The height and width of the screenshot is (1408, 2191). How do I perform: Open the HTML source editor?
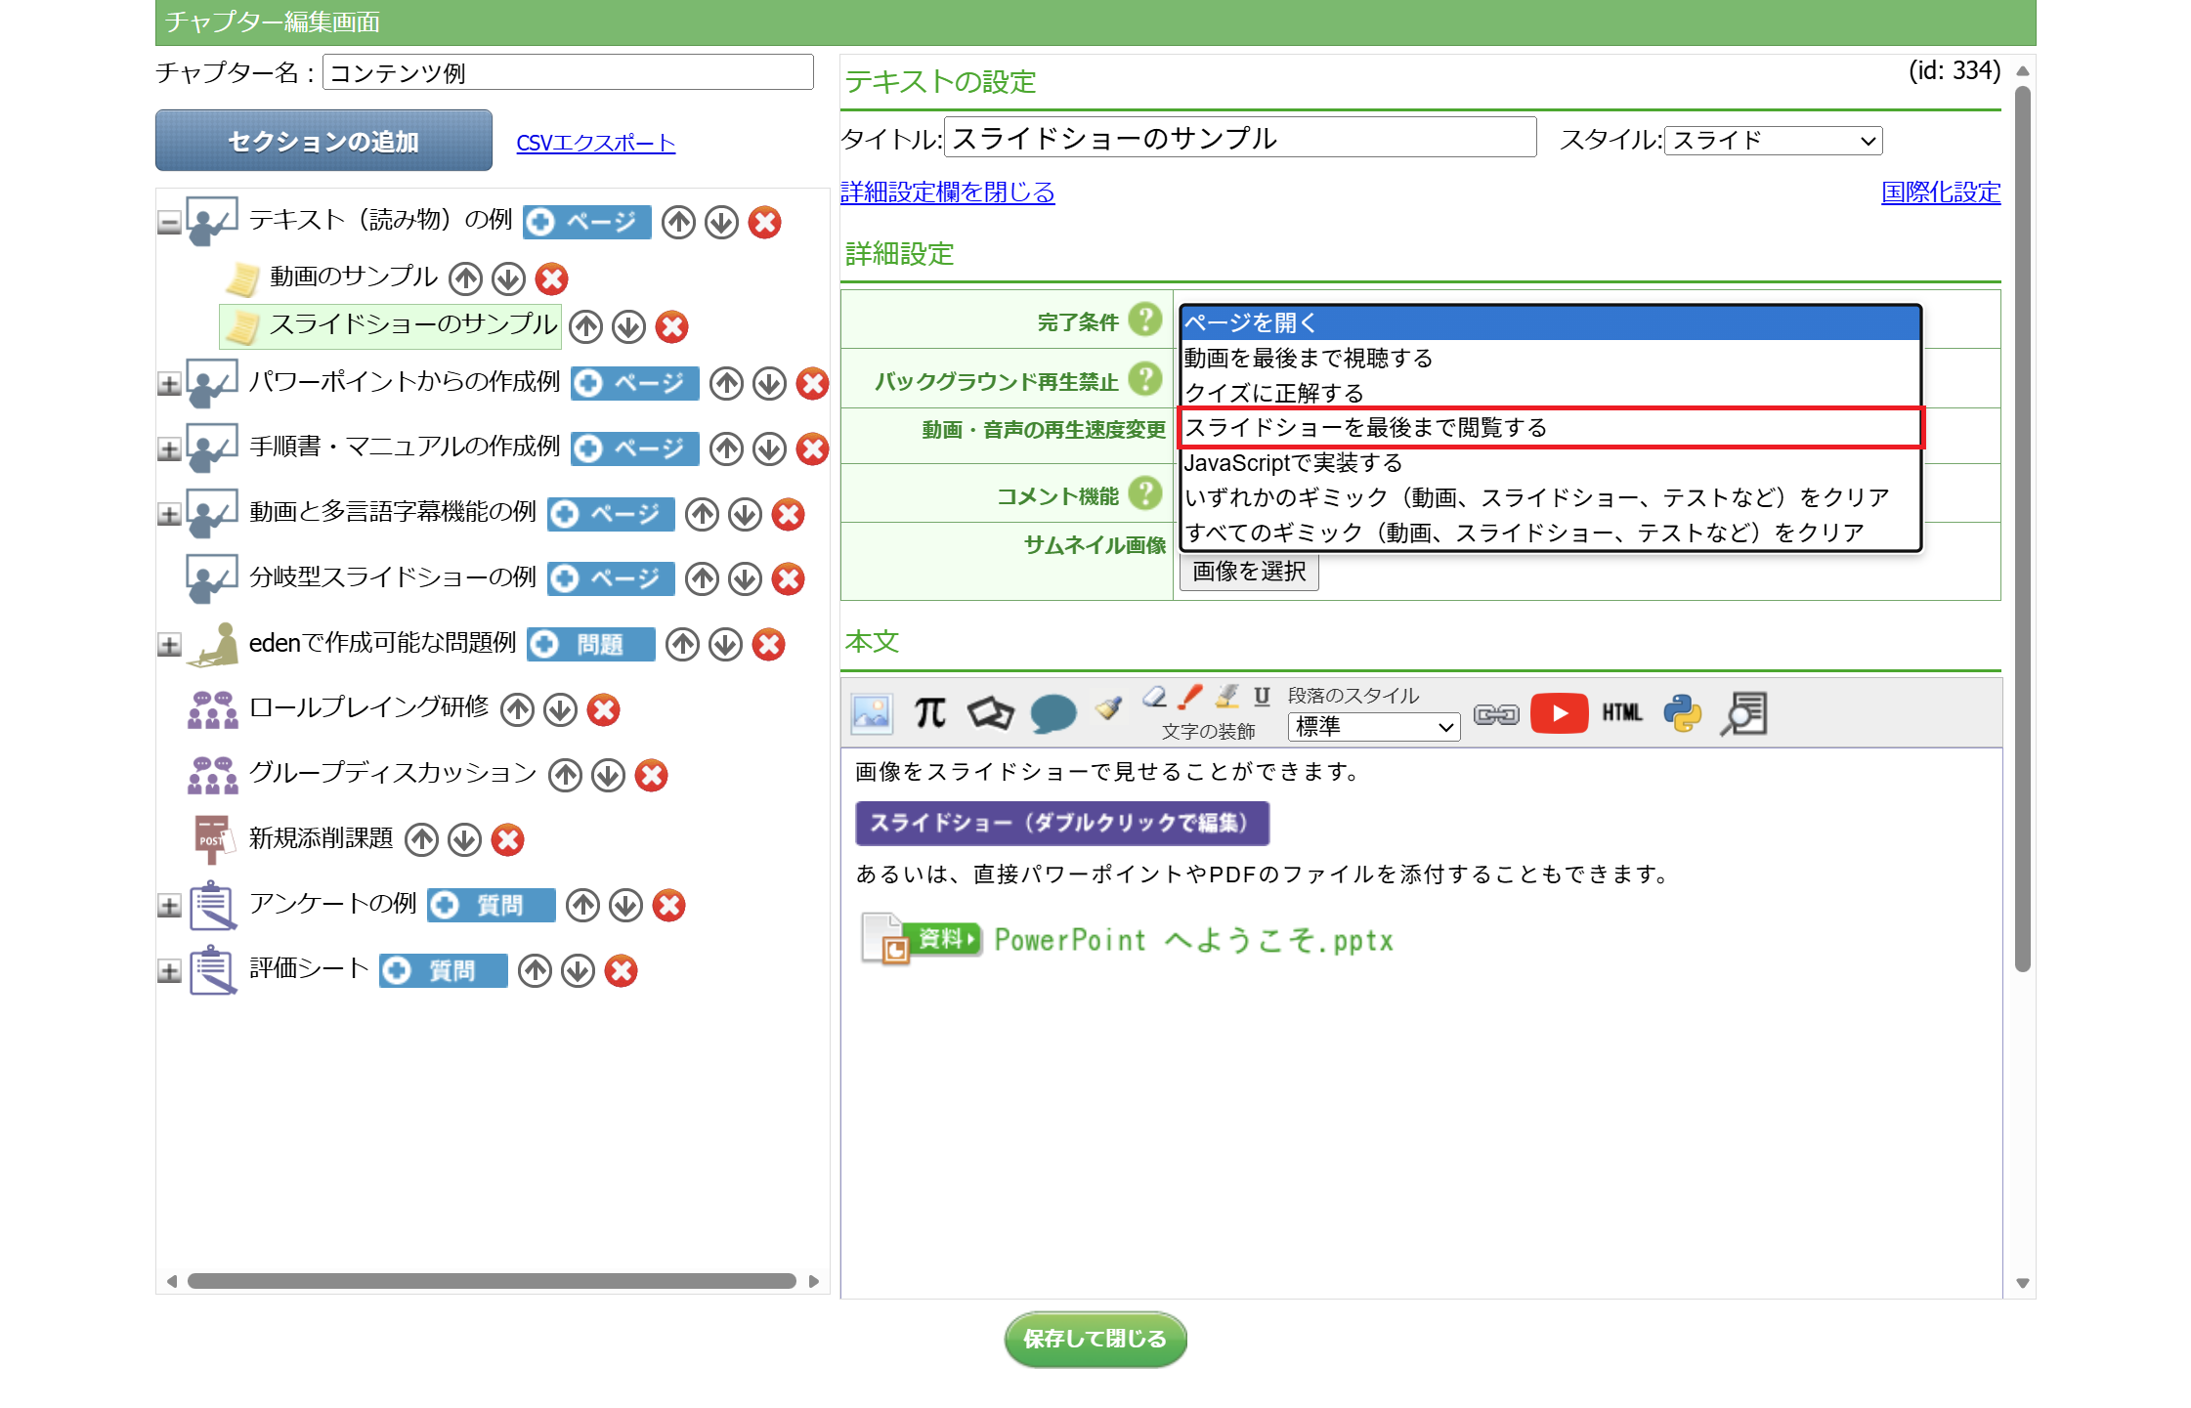1622,713
